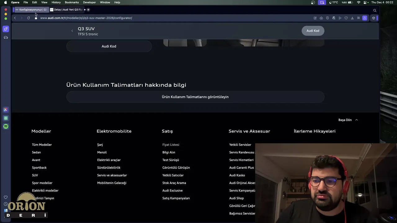Open the View menu
This screenshot has height=223, width=397.
click(x=44, y=2)
